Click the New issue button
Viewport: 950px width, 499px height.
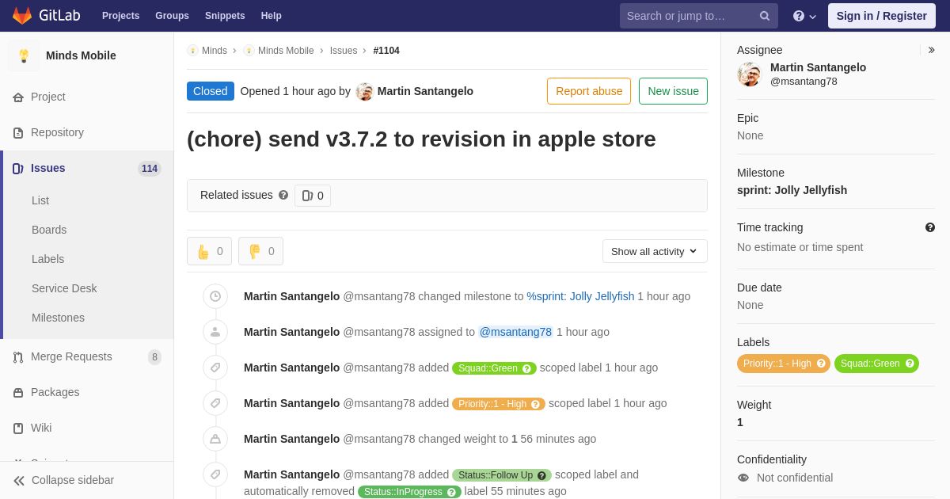coord(673,91)
